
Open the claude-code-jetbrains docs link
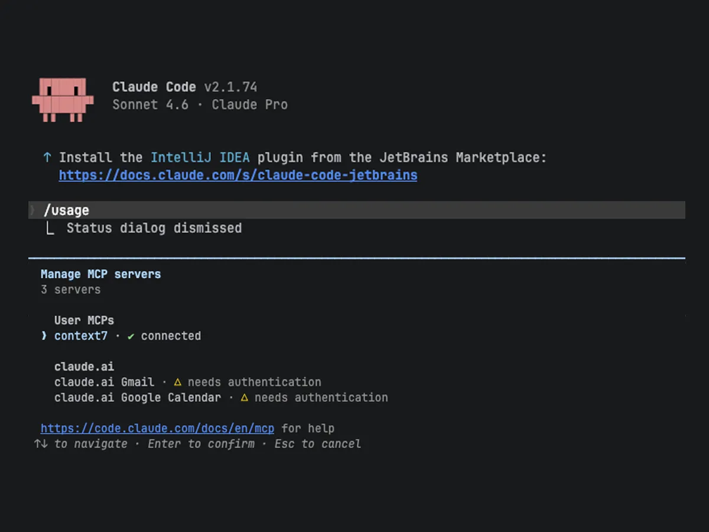coord(238,176)
